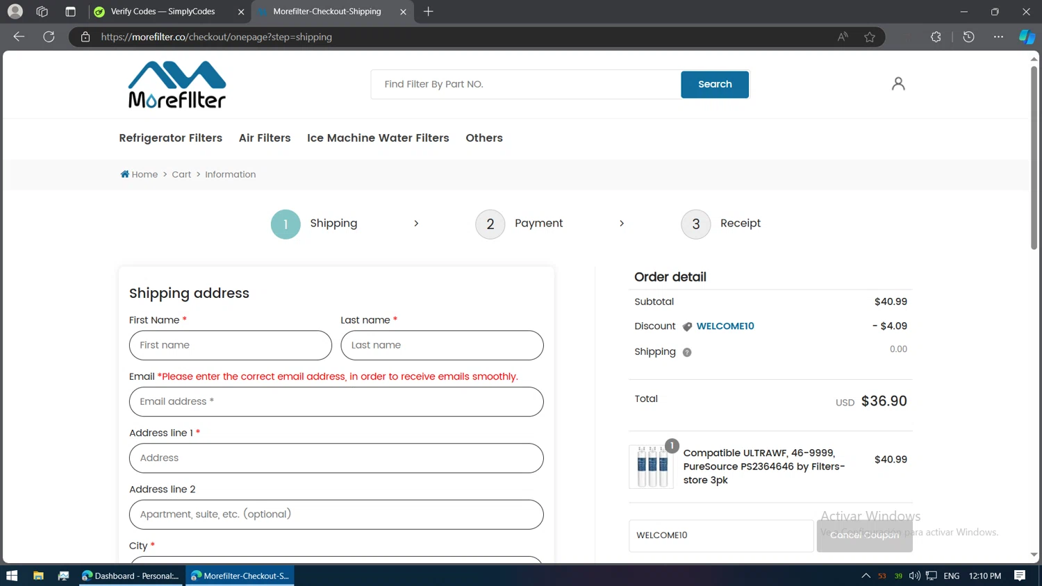Click the browser address bar URL
The image size is (1042, 586).
pos(216,37)
